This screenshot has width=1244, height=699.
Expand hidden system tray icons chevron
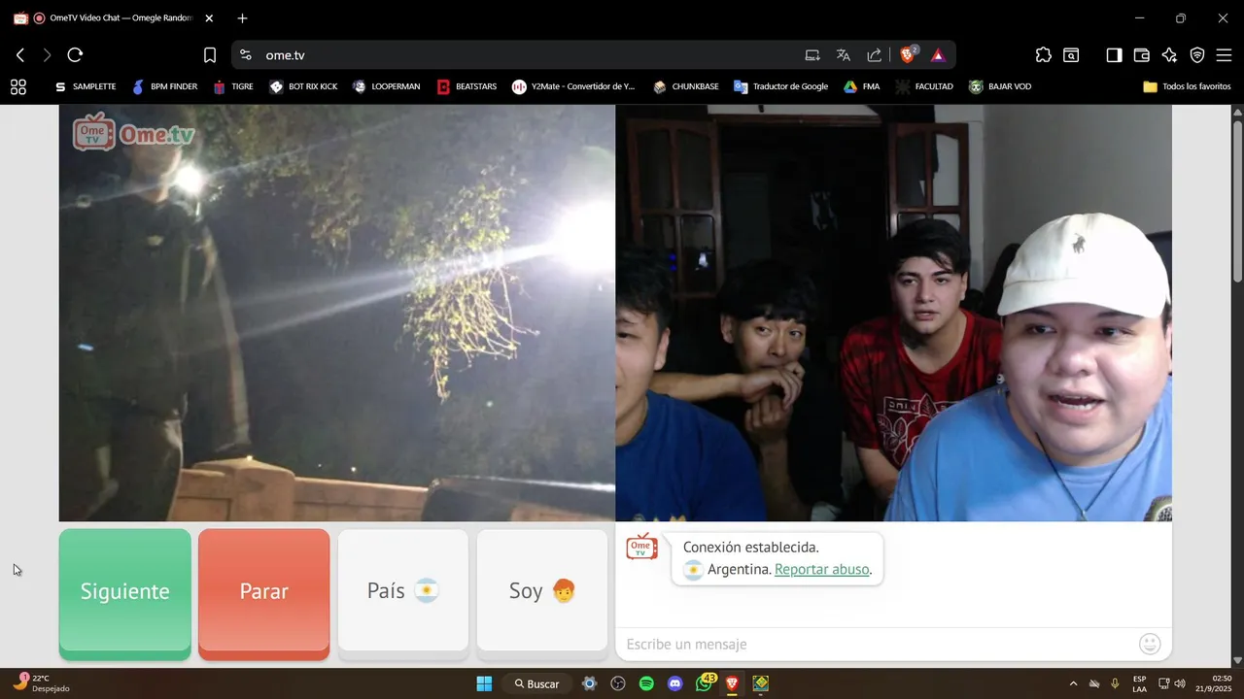[x=1073, y=683]
